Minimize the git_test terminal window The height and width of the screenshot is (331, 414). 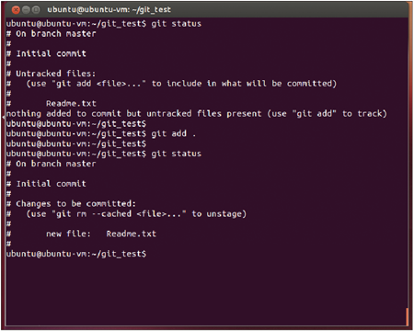pyautogui.click(x=26, y=10)
